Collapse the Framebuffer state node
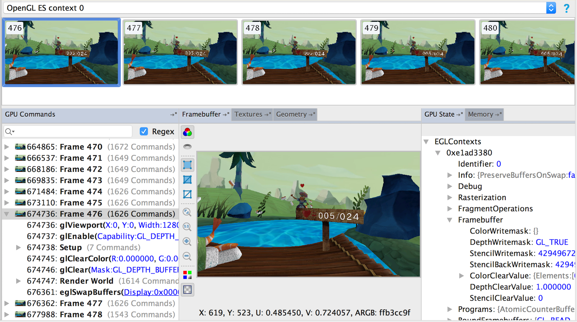577x322 pixels. 449,220
